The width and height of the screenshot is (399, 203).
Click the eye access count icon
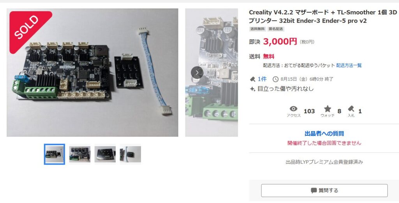(x=293, y=109)
